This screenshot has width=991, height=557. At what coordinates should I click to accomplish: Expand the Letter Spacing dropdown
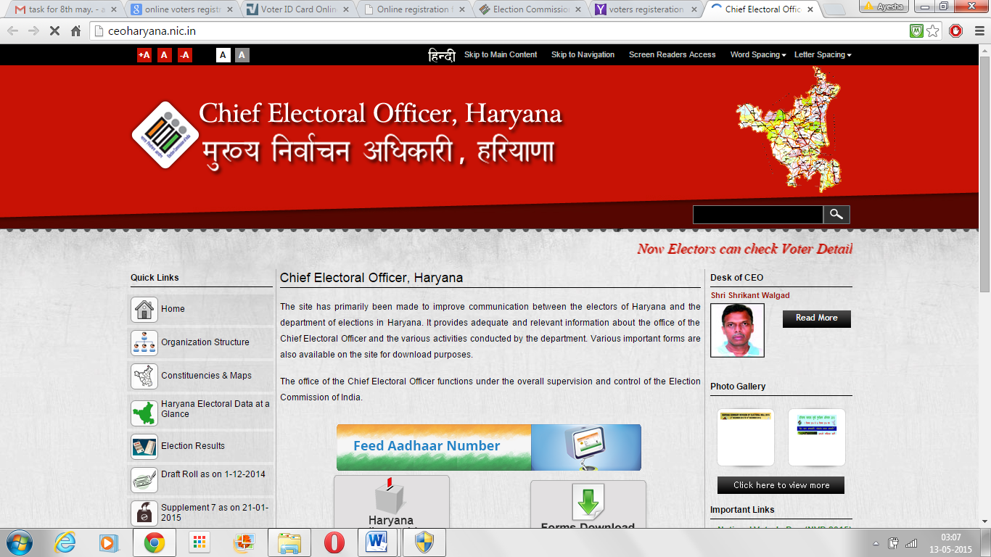(823, 55)
